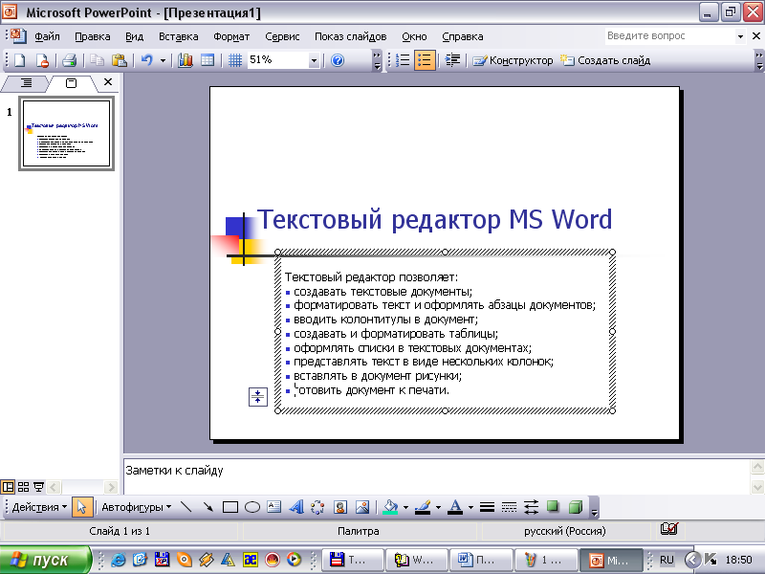The width and height of the screenshot is (765, 574).
Task: Open the Конструктор design pane
Action: 514,60
